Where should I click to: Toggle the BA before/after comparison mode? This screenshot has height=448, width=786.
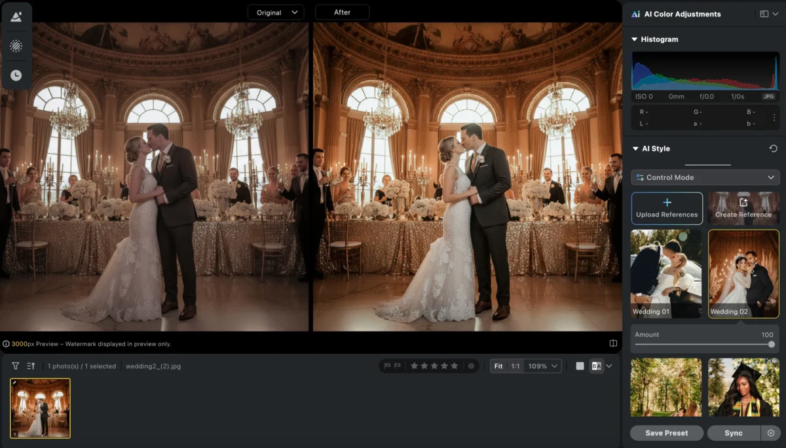597,366
